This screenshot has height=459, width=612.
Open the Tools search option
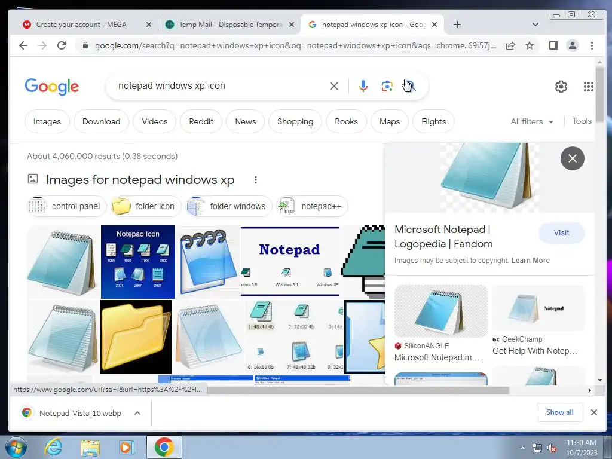click(x=582, y=121)
